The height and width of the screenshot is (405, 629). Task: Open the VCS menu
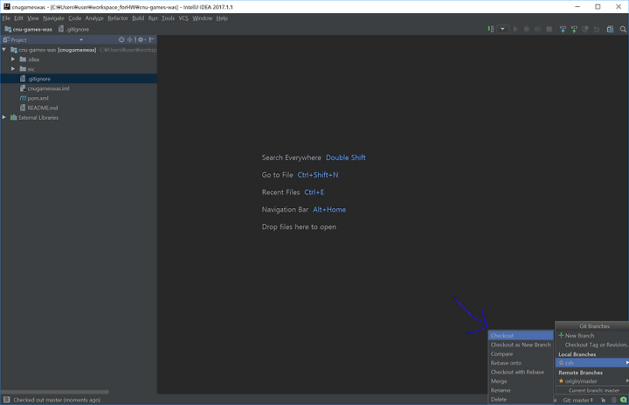(x=183, y=18)
